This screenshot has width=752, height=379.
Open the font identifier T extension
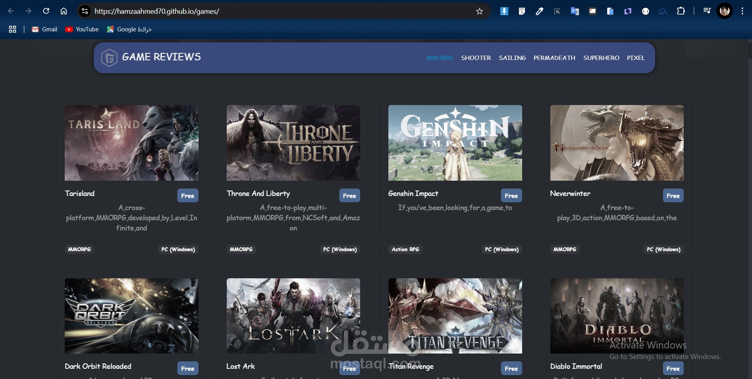[x=522, y=11]
